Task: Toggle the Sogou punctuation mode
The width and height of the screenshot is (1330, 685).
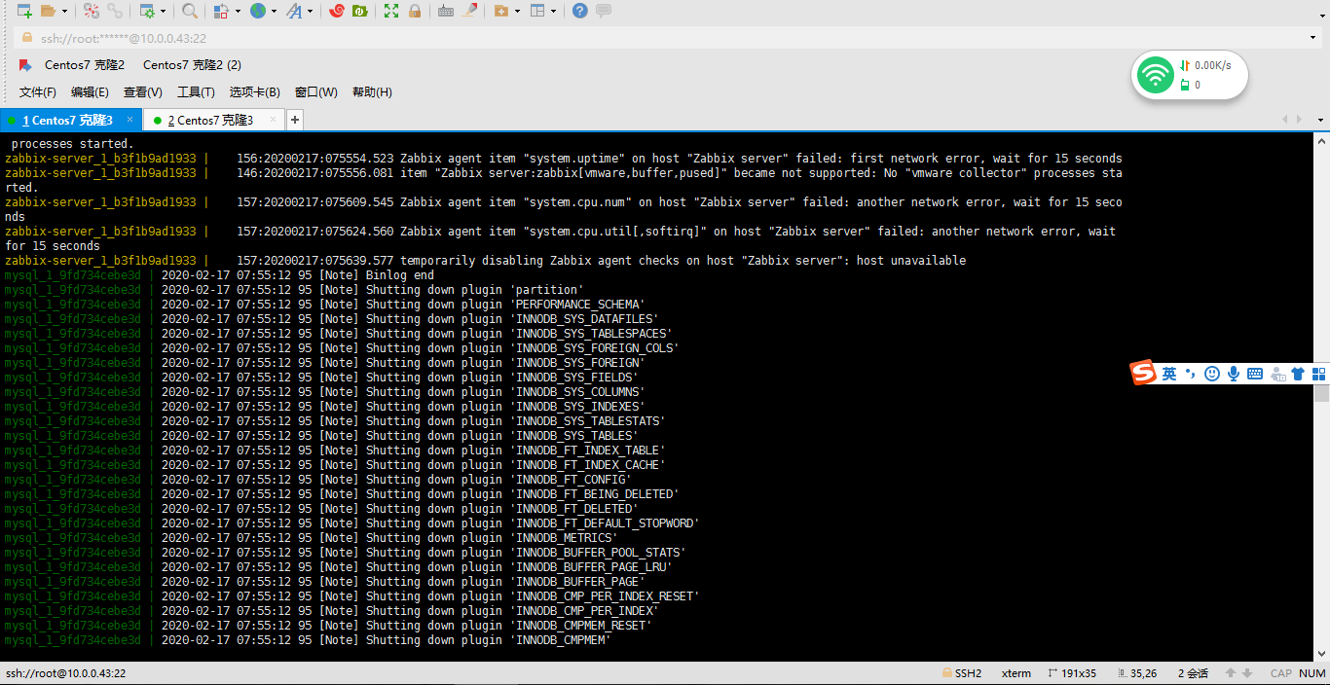Action: tap(1190, 374)
